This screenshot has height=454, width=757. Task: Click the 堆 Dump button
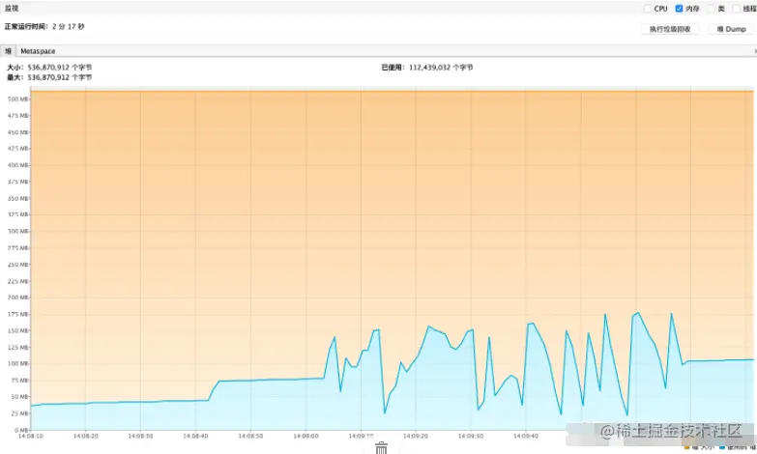pos(731,29)
